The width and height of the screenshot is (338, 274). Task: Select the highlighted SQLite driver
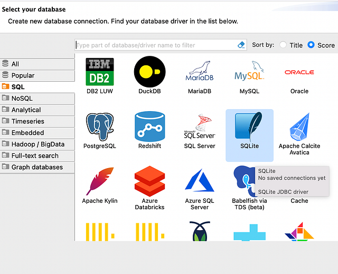pos(249,135)
